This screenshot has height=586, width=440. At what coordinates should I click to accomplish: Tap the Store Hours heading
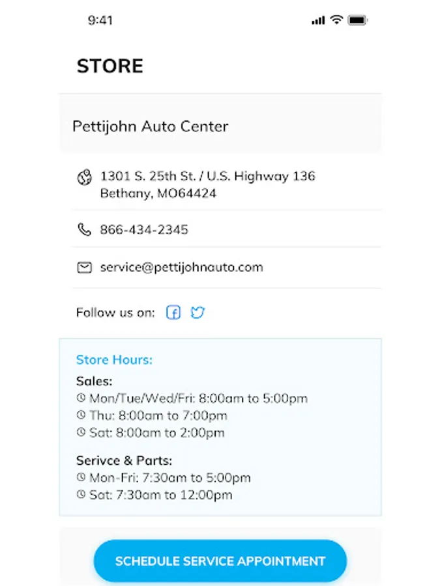pos(114,359)
